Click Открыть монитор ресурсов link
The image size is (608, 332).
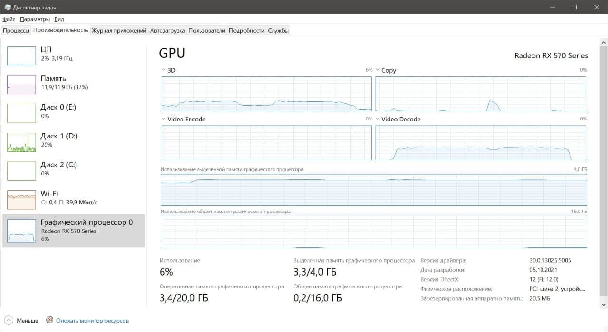[92, 321]
